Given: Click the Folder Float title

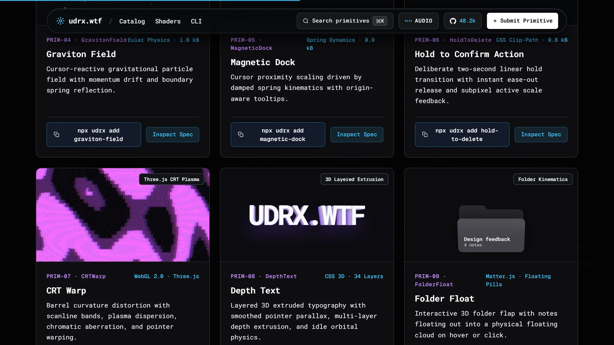Looking at the screenshot, I should tap(444, 299).
